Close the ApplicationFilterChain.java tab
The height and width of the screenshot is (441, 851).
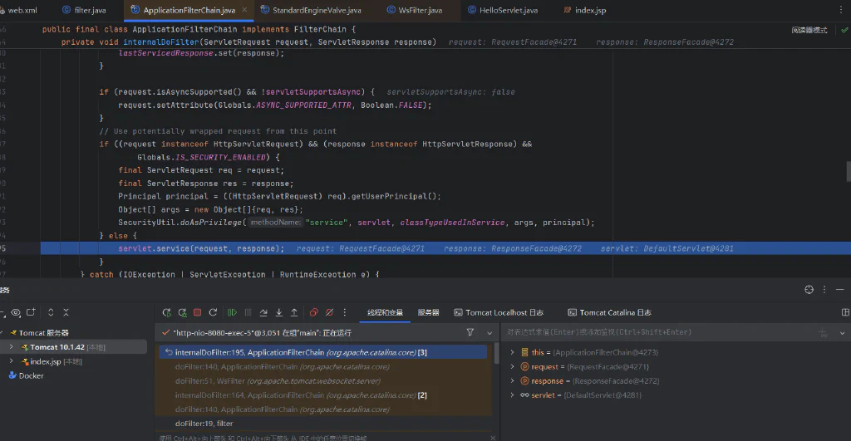pyautogui.click(x=244, y=10)
